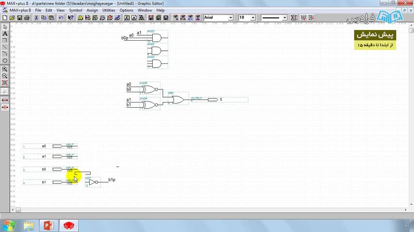Toggle rubberbanding on with horizontal arrow icon
Viewport: 414px width, 232px height.
pos(5,101)
